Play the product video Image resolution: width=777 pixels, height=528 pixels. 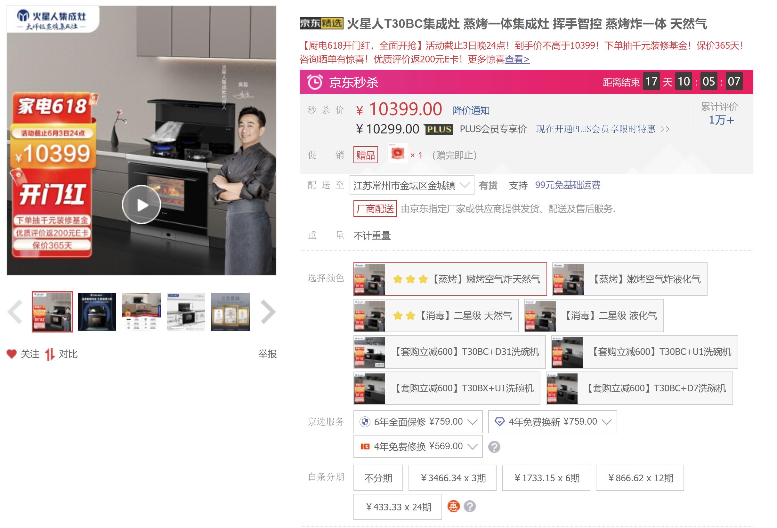pos(142,204)
